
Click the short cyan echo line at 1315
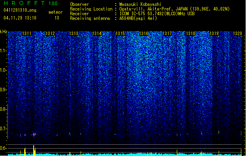tap(116, 134)
